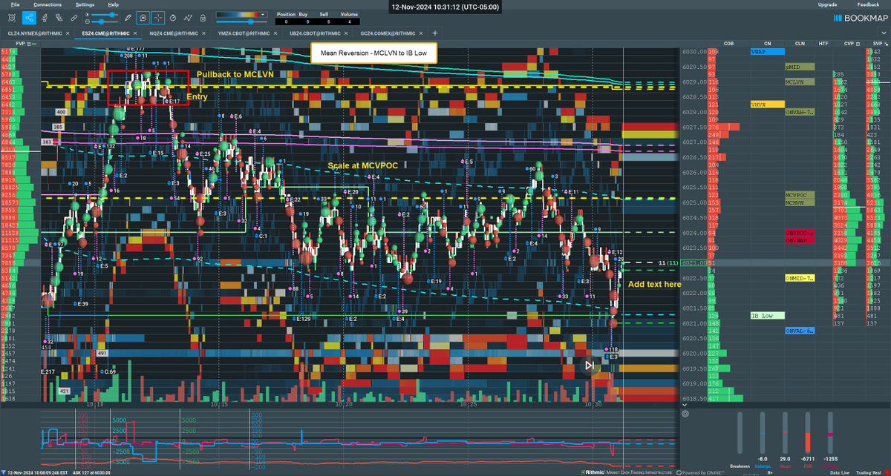This screenshot has width=891, height=476.
Task: Click the rocket launch toolbar icon
Action: point(45,16)
